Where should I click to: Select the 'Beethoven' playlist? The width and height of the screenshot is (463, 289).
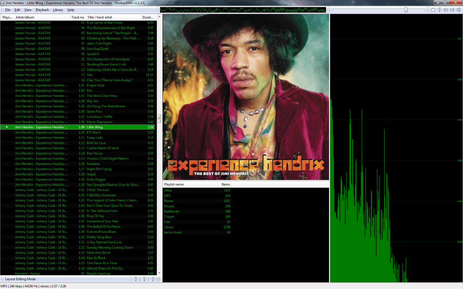[x=197, y=211]
